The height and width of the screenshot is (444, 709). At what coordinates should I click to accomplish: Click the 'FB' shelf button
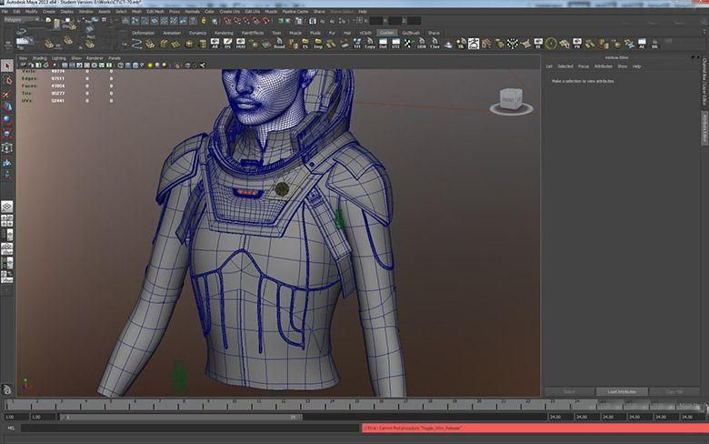click(577, 44)
